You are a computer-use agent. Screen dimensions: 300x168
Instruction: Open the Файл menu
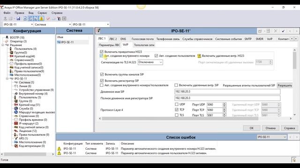(x=7, y=13)
